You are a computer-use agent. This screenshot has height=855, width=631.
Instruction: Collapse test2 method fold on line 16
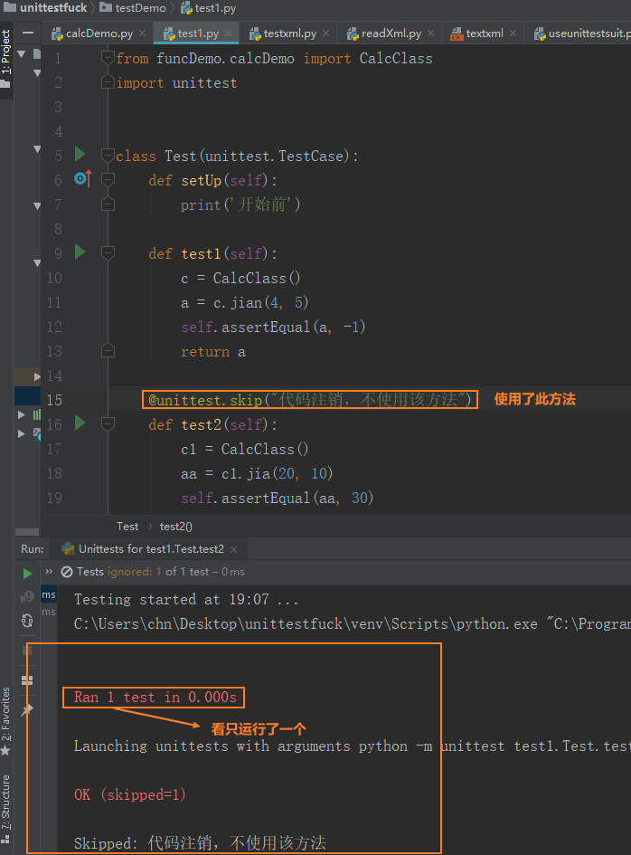pyautogui.click(x=108, y=423)
